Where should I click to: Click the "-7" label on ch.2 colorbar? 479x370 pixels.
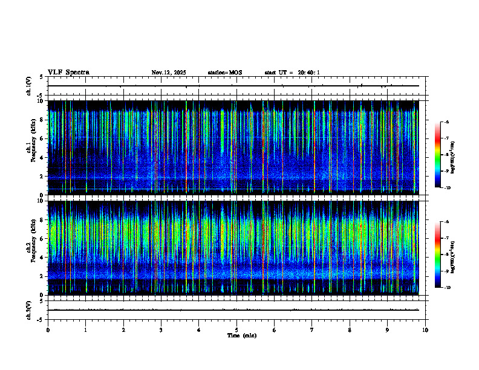coord(446,238)
